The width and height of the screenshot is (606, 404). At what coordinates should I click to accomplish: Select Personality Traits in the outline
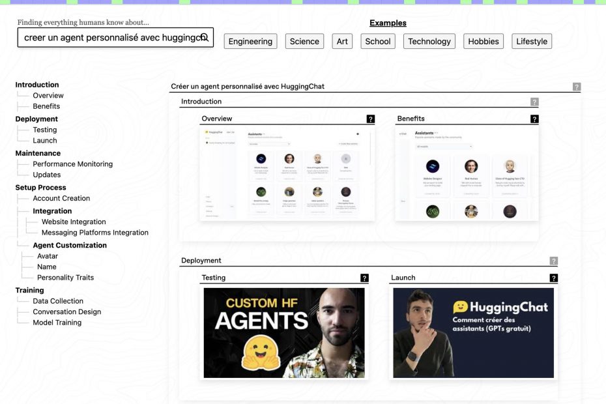[65, 278]
